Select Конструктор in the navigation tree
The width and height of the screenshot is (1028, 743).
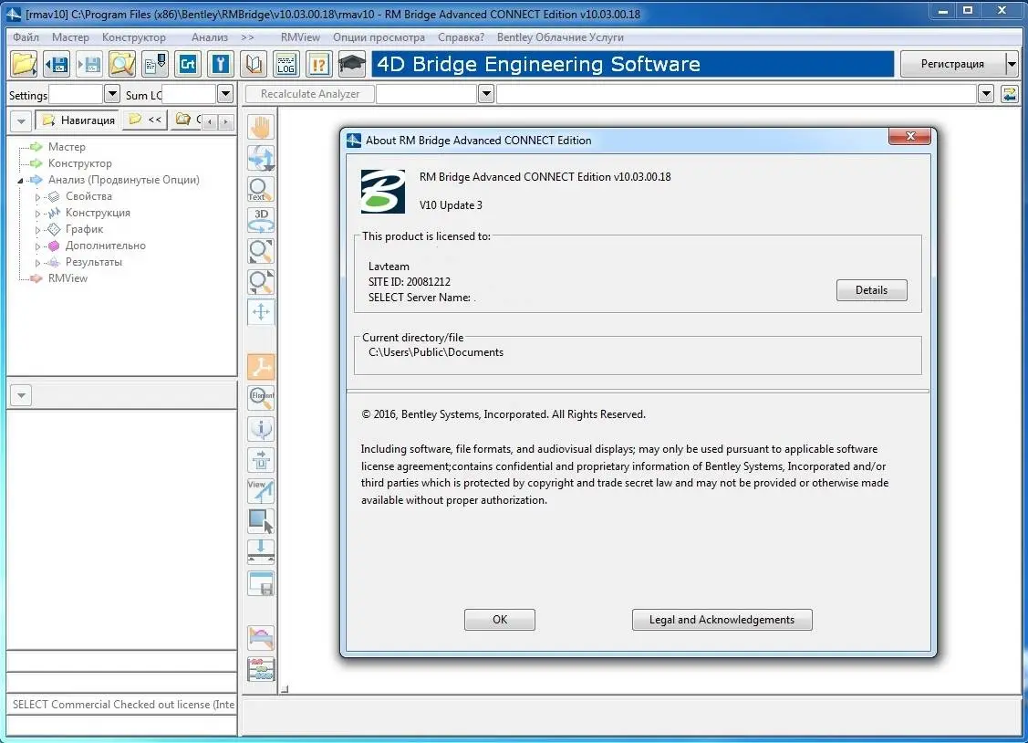[x=80, y=163]
